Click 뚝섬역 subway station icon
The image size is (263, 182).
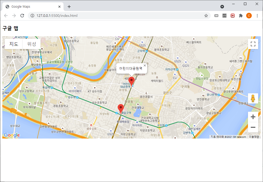coord(52,88)
